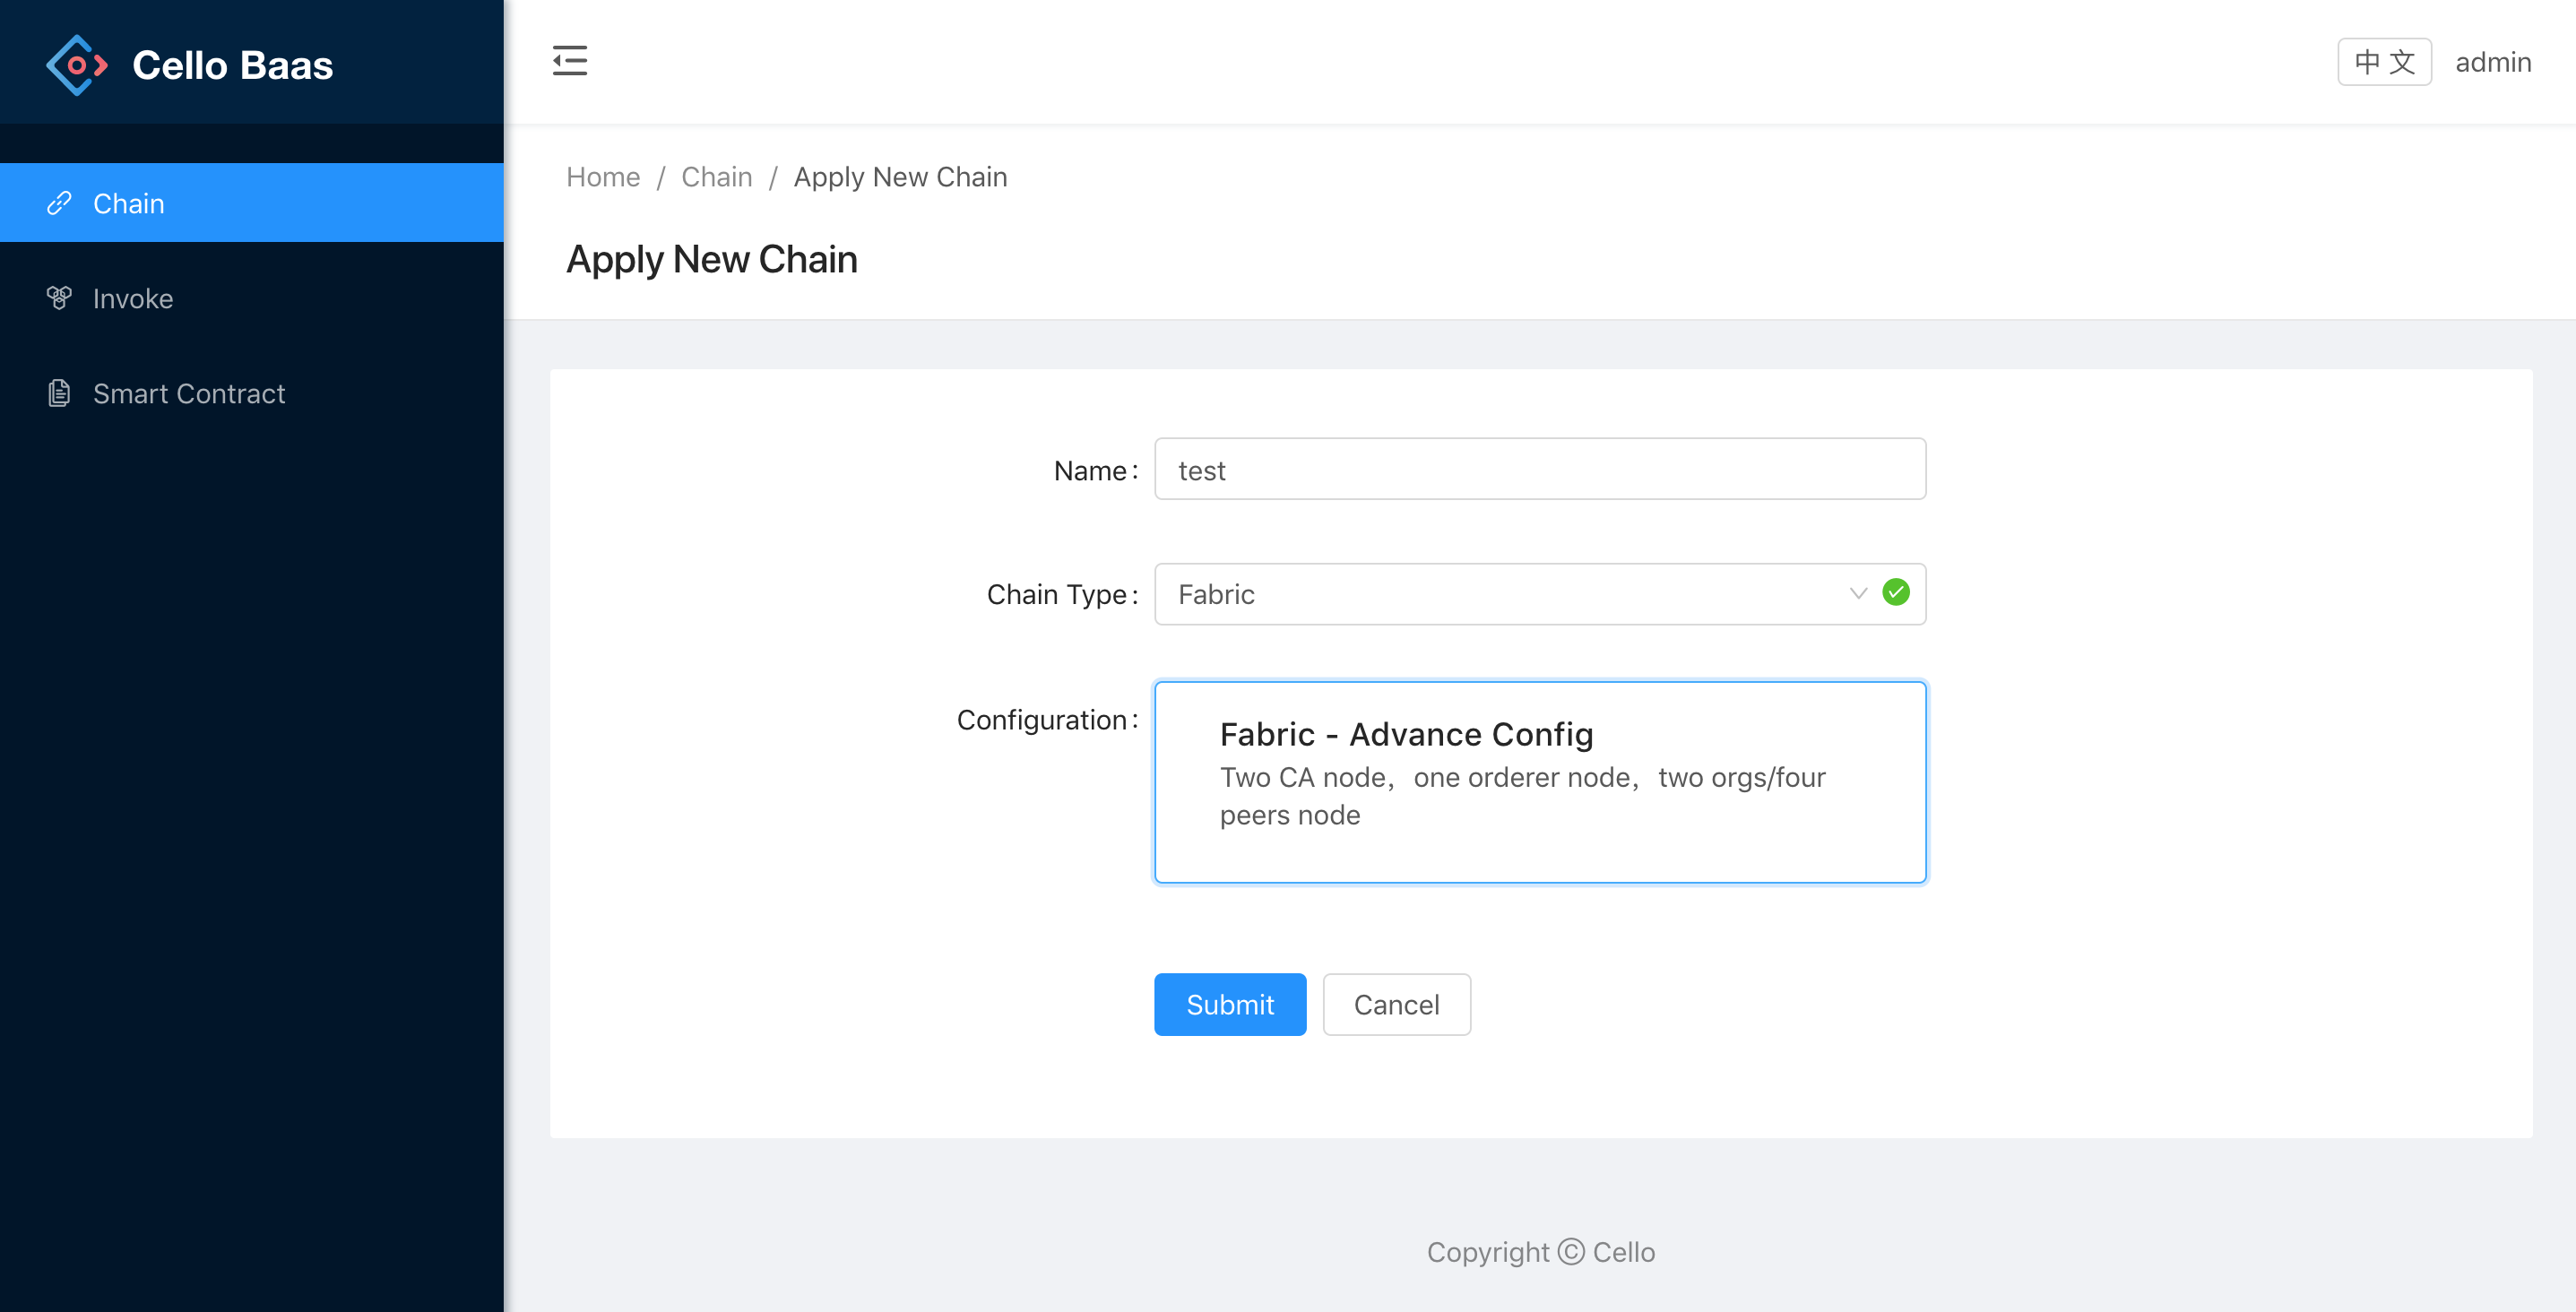Viewport: 2576px width, 1312px height.
Task: Expand the Chain Type dropdown arrow
Action: pos(1858,594)
